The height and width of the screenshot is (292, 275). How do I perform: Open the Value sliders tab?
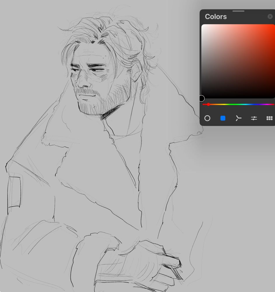[x=254, y=118]
